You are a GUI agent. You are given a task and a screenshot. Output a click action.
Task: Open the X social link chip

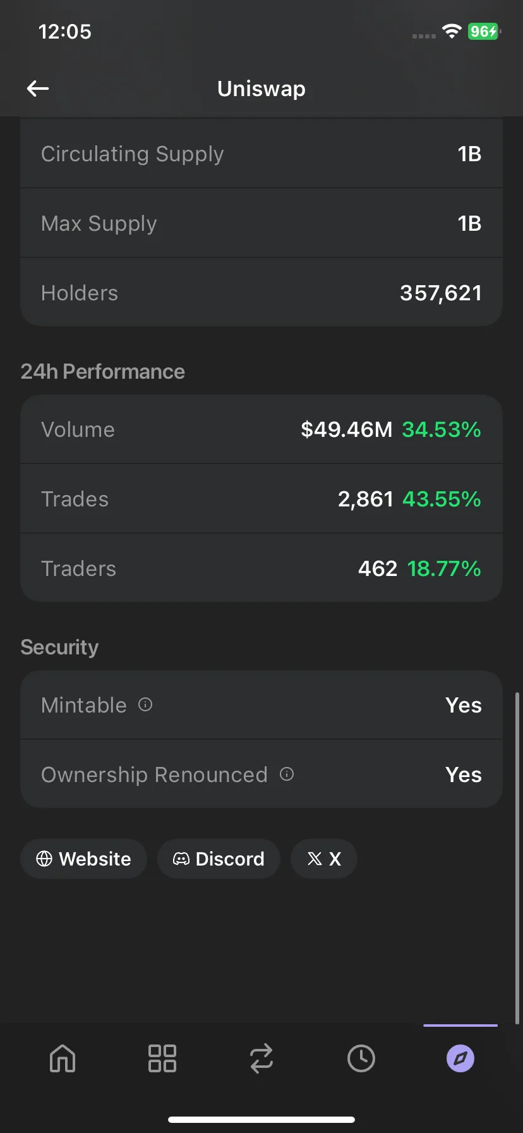pyautogui.click(x=324, y=859)
